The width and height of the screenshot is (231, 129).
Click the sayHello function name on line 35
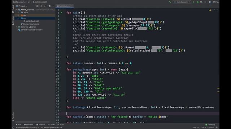[79, 117]
